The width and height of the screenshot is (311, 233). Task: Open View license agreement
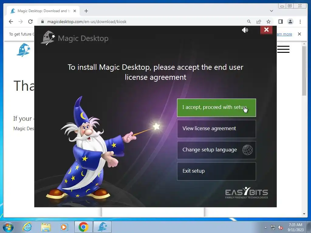click(216, 129)
